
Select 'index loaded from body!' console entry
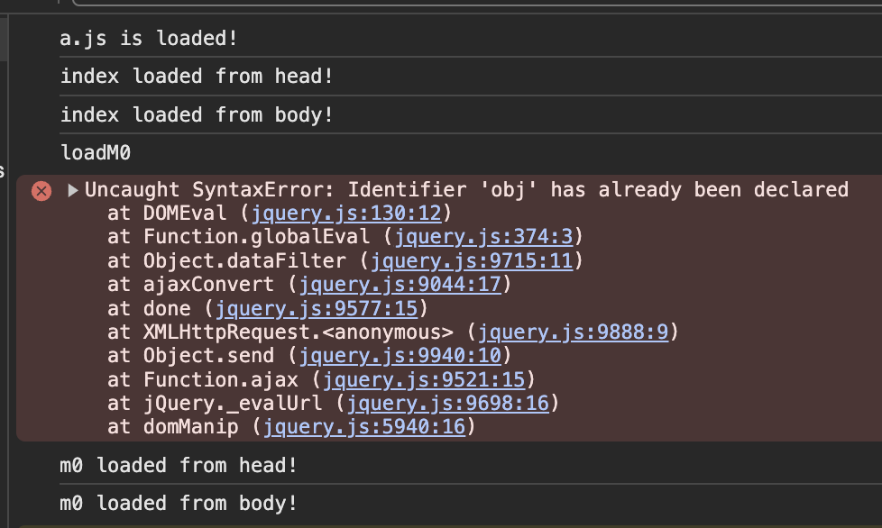[197, 114]
